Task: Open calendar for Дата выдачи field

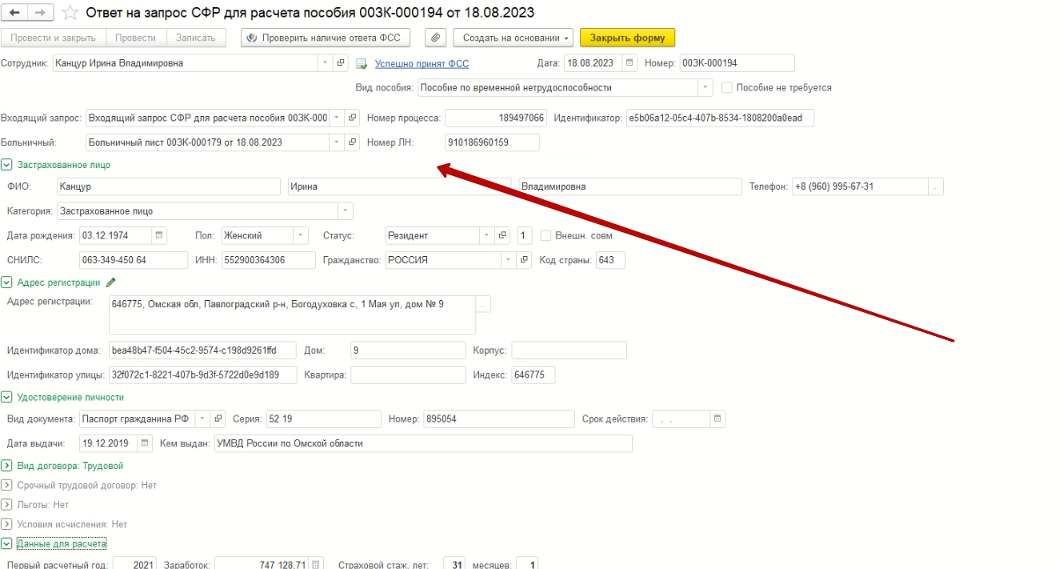Action: (144, 443)
